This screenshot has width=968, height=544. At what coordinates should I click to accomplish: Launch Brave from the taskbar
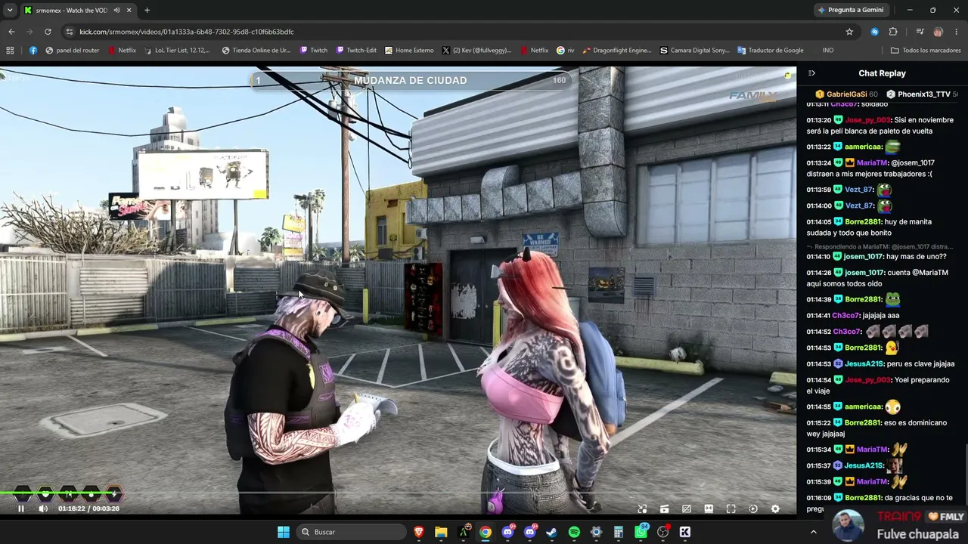[419, 532]
